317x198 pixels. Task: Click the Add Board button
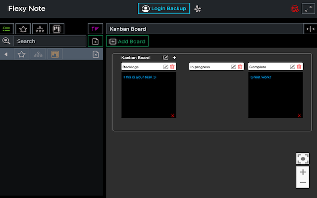tap(127, 41)
